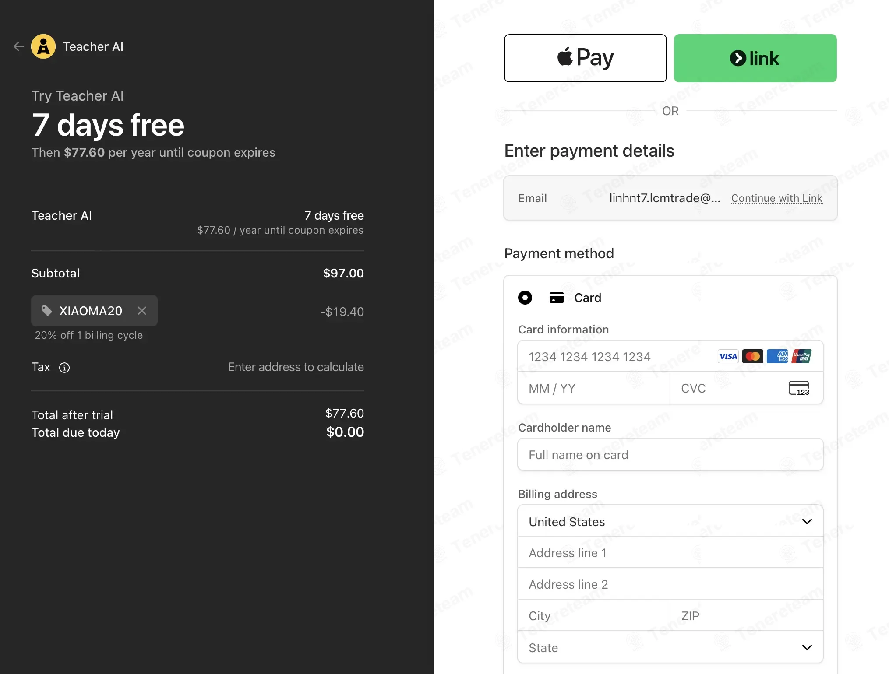Click the -$19.40 discount amount
889x674 pixels.
click(x=342, y=312)
